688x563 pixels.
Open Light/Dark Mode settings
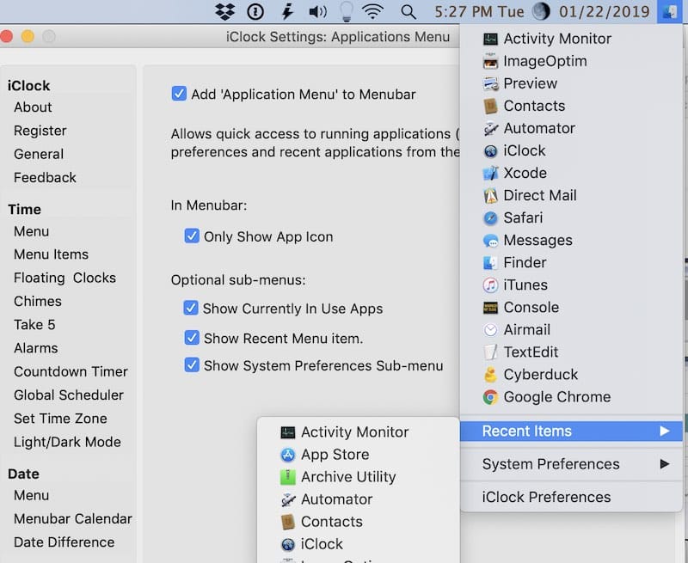pyautogui.click(x=67, y=442)
